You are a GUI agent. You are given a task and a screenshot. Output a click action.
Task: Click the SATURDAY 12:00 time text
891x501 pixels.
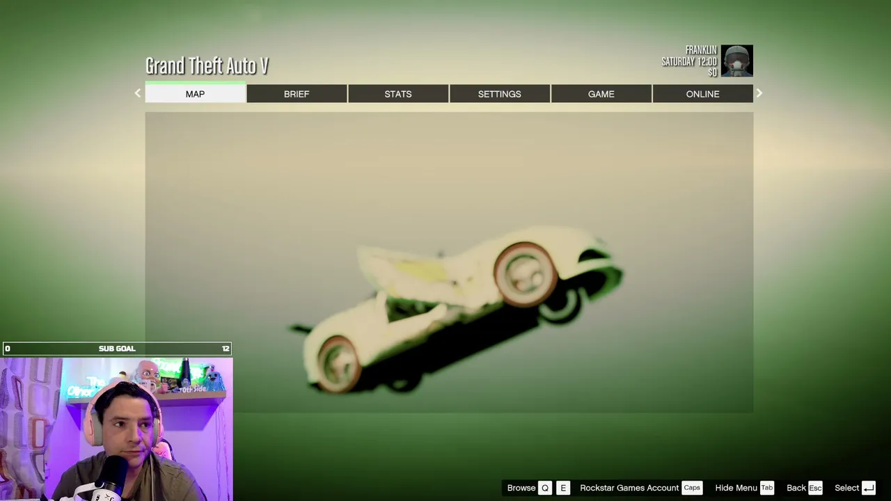(689, 62)
